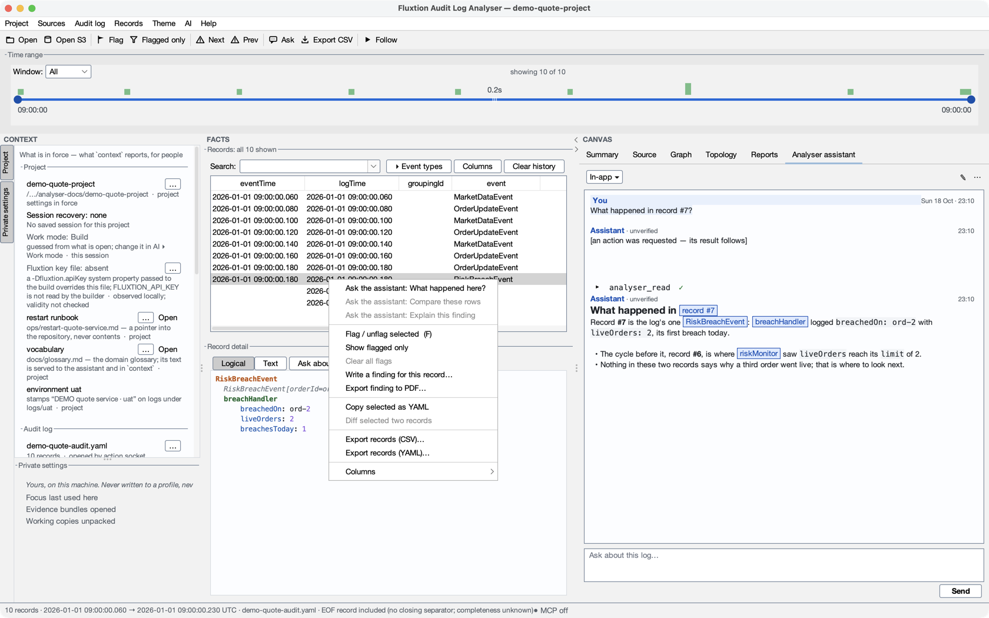Open the Columns submenu in context menu

[413, 472]
